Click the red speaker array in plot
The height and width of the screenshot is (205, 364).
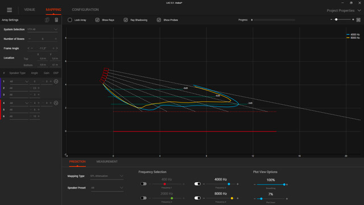click(x=105, y=75)
